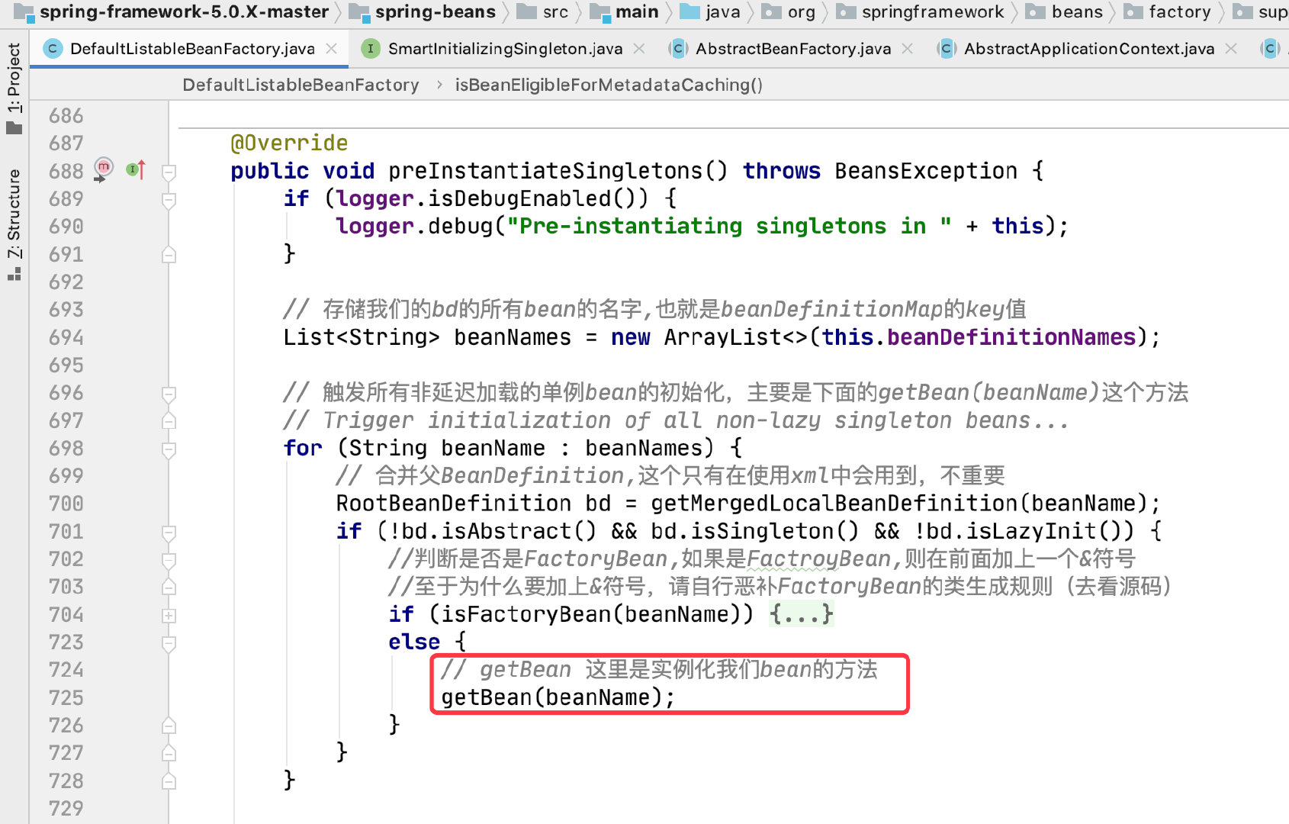Click line number 692 in the gutter
The width and height of the screenshot is (1289, 824).
[66, 282]
